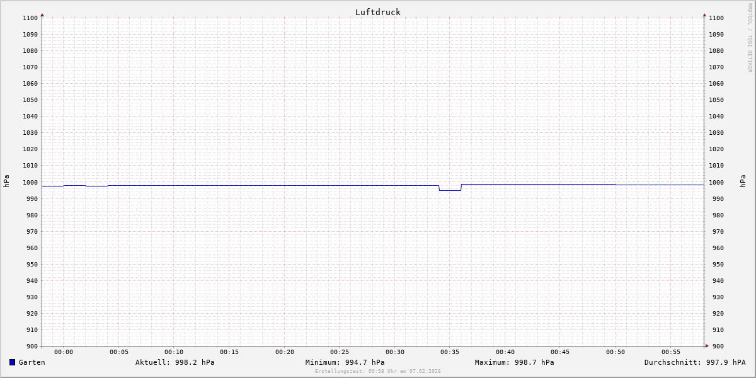Click the Durchschnitt: 997.9 hPA value

[694, 362]
